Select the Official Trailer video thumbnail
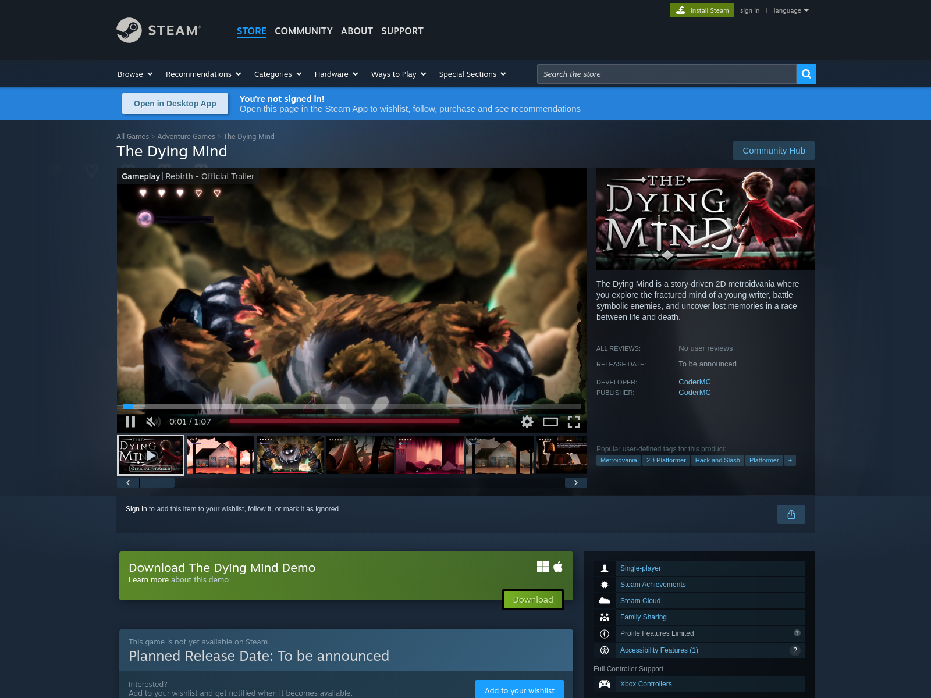Viewport: 931px width, 698px height. click(x=151, y=455)
